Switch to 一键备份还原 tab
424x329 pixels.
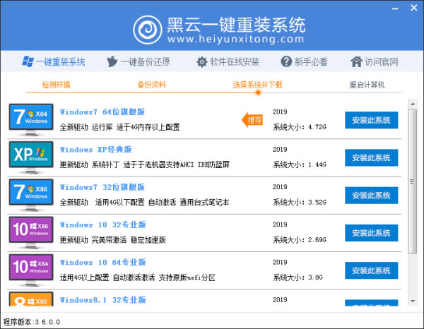click(139, 61)
